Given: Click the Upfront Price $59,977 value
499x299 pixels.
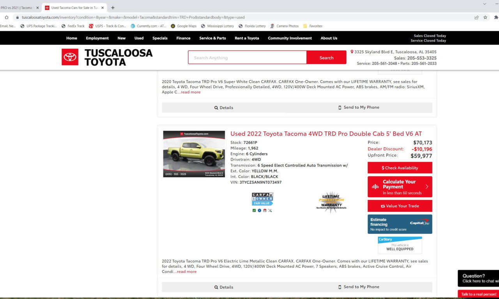Looking at the screenshot, I should (x=421, y=156).
